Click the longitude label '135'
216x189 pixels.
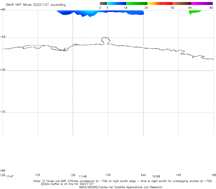coord(108,175)
